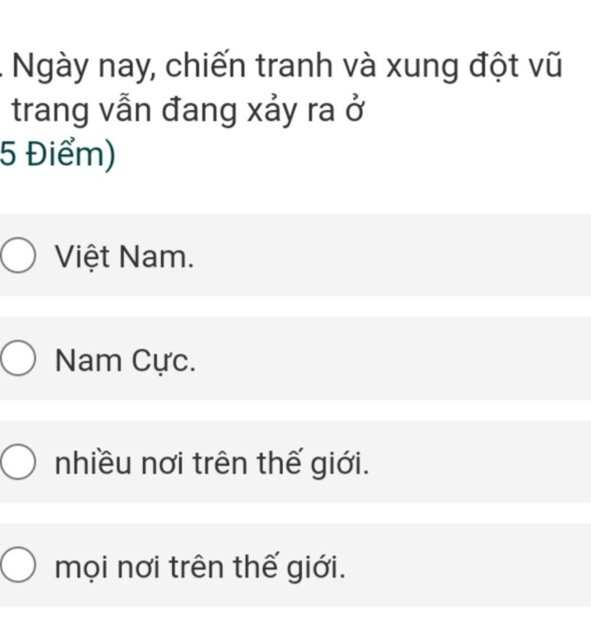Click the question line "trang vẫn đang xảy ra ở"

188,111
